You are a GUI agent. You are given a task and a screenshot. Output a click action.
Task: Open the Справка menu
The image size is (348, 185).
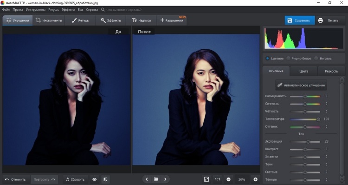[92, 10]
